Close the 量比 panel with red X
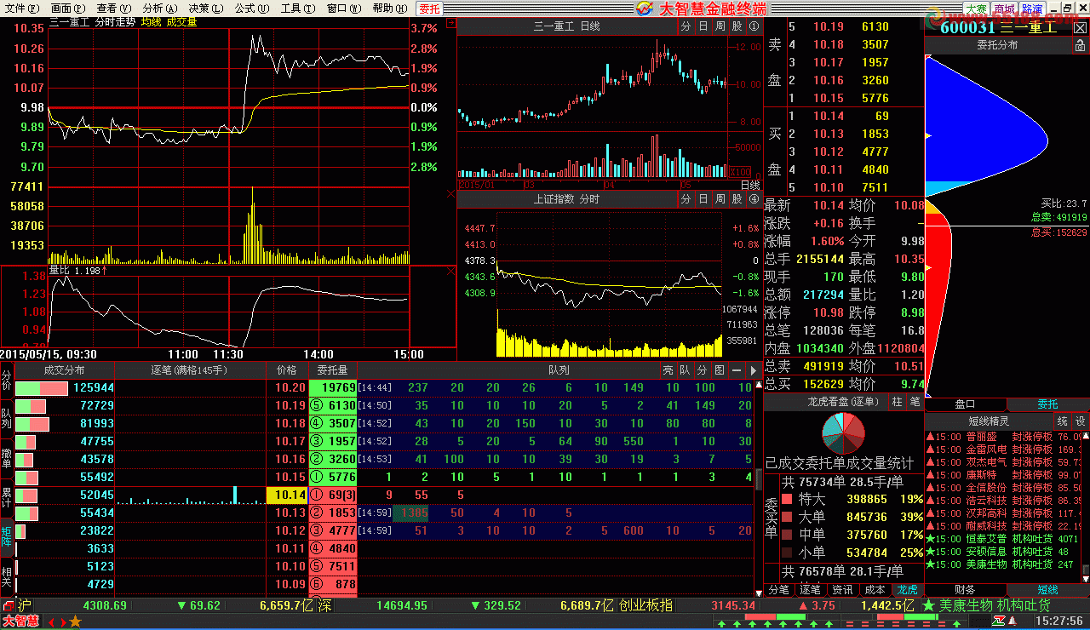 [451, 271]
